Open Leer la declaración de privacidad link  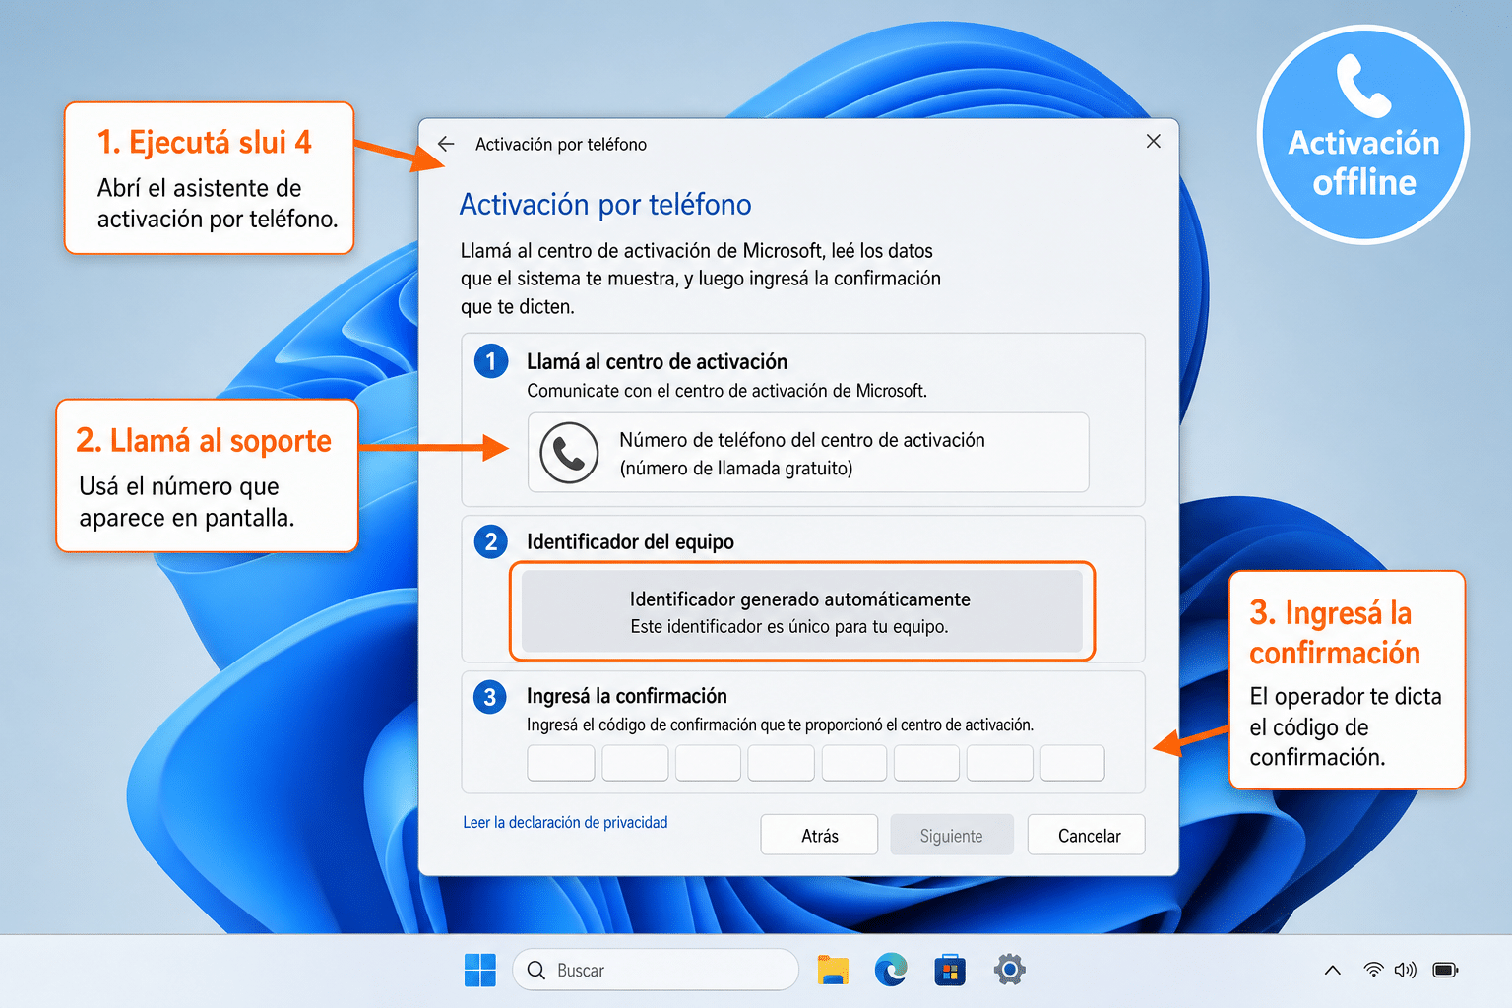(x=565, y=822)
